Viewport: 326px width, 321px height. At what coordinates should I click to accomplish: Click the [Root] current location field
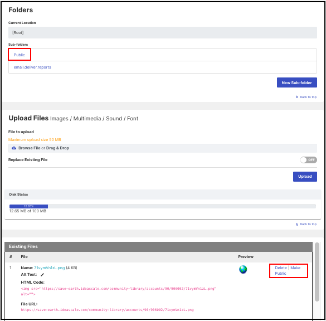tap(163, 32)
